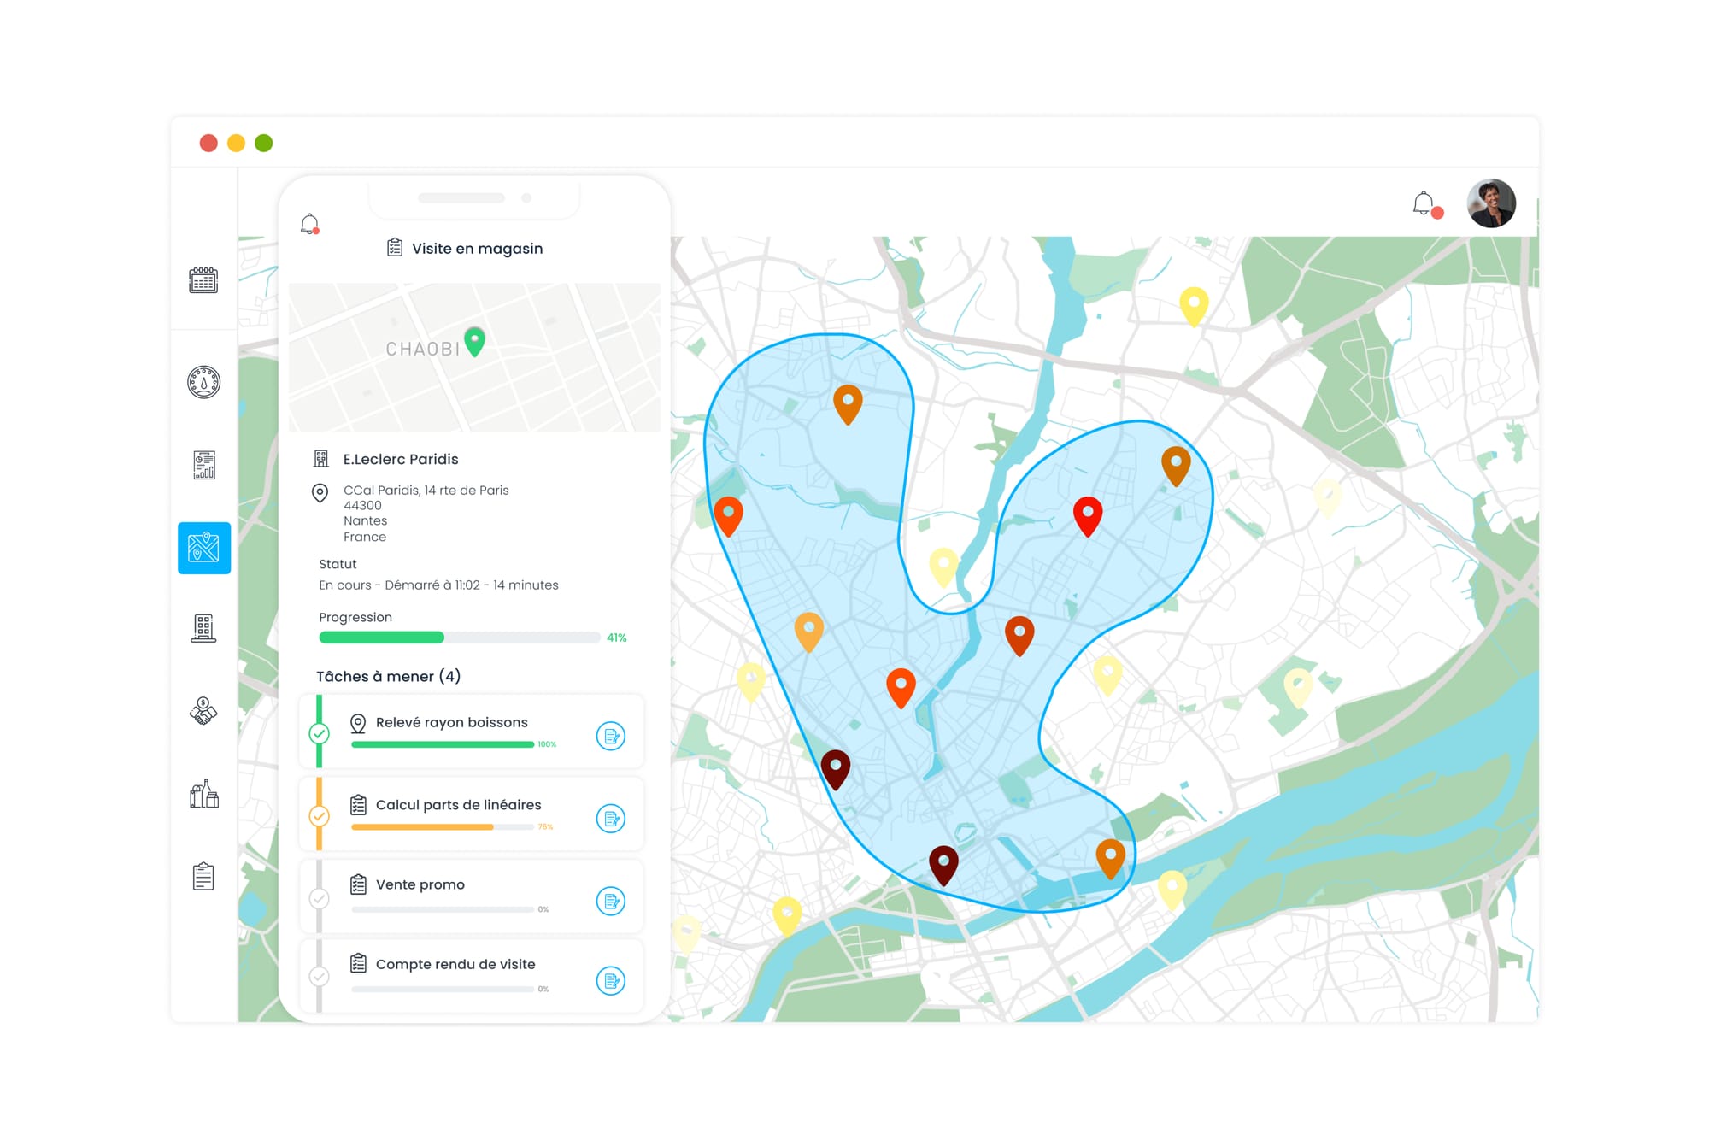Click the Tâches à mener (4) heading
Image resolution: width=1709 pixels, height=1140 pixels.
pyautogui.click(x=389, y=676)
